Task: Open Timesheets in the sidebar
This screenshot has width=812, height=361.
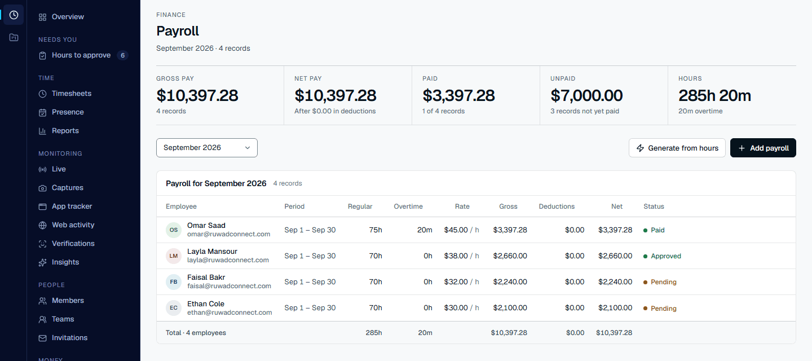Action: click(83, 94)
